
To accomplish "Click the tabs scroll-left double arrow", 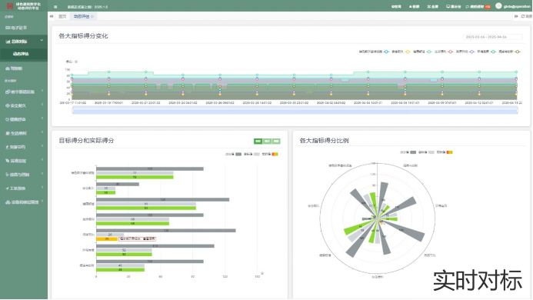I will [52, 16].
